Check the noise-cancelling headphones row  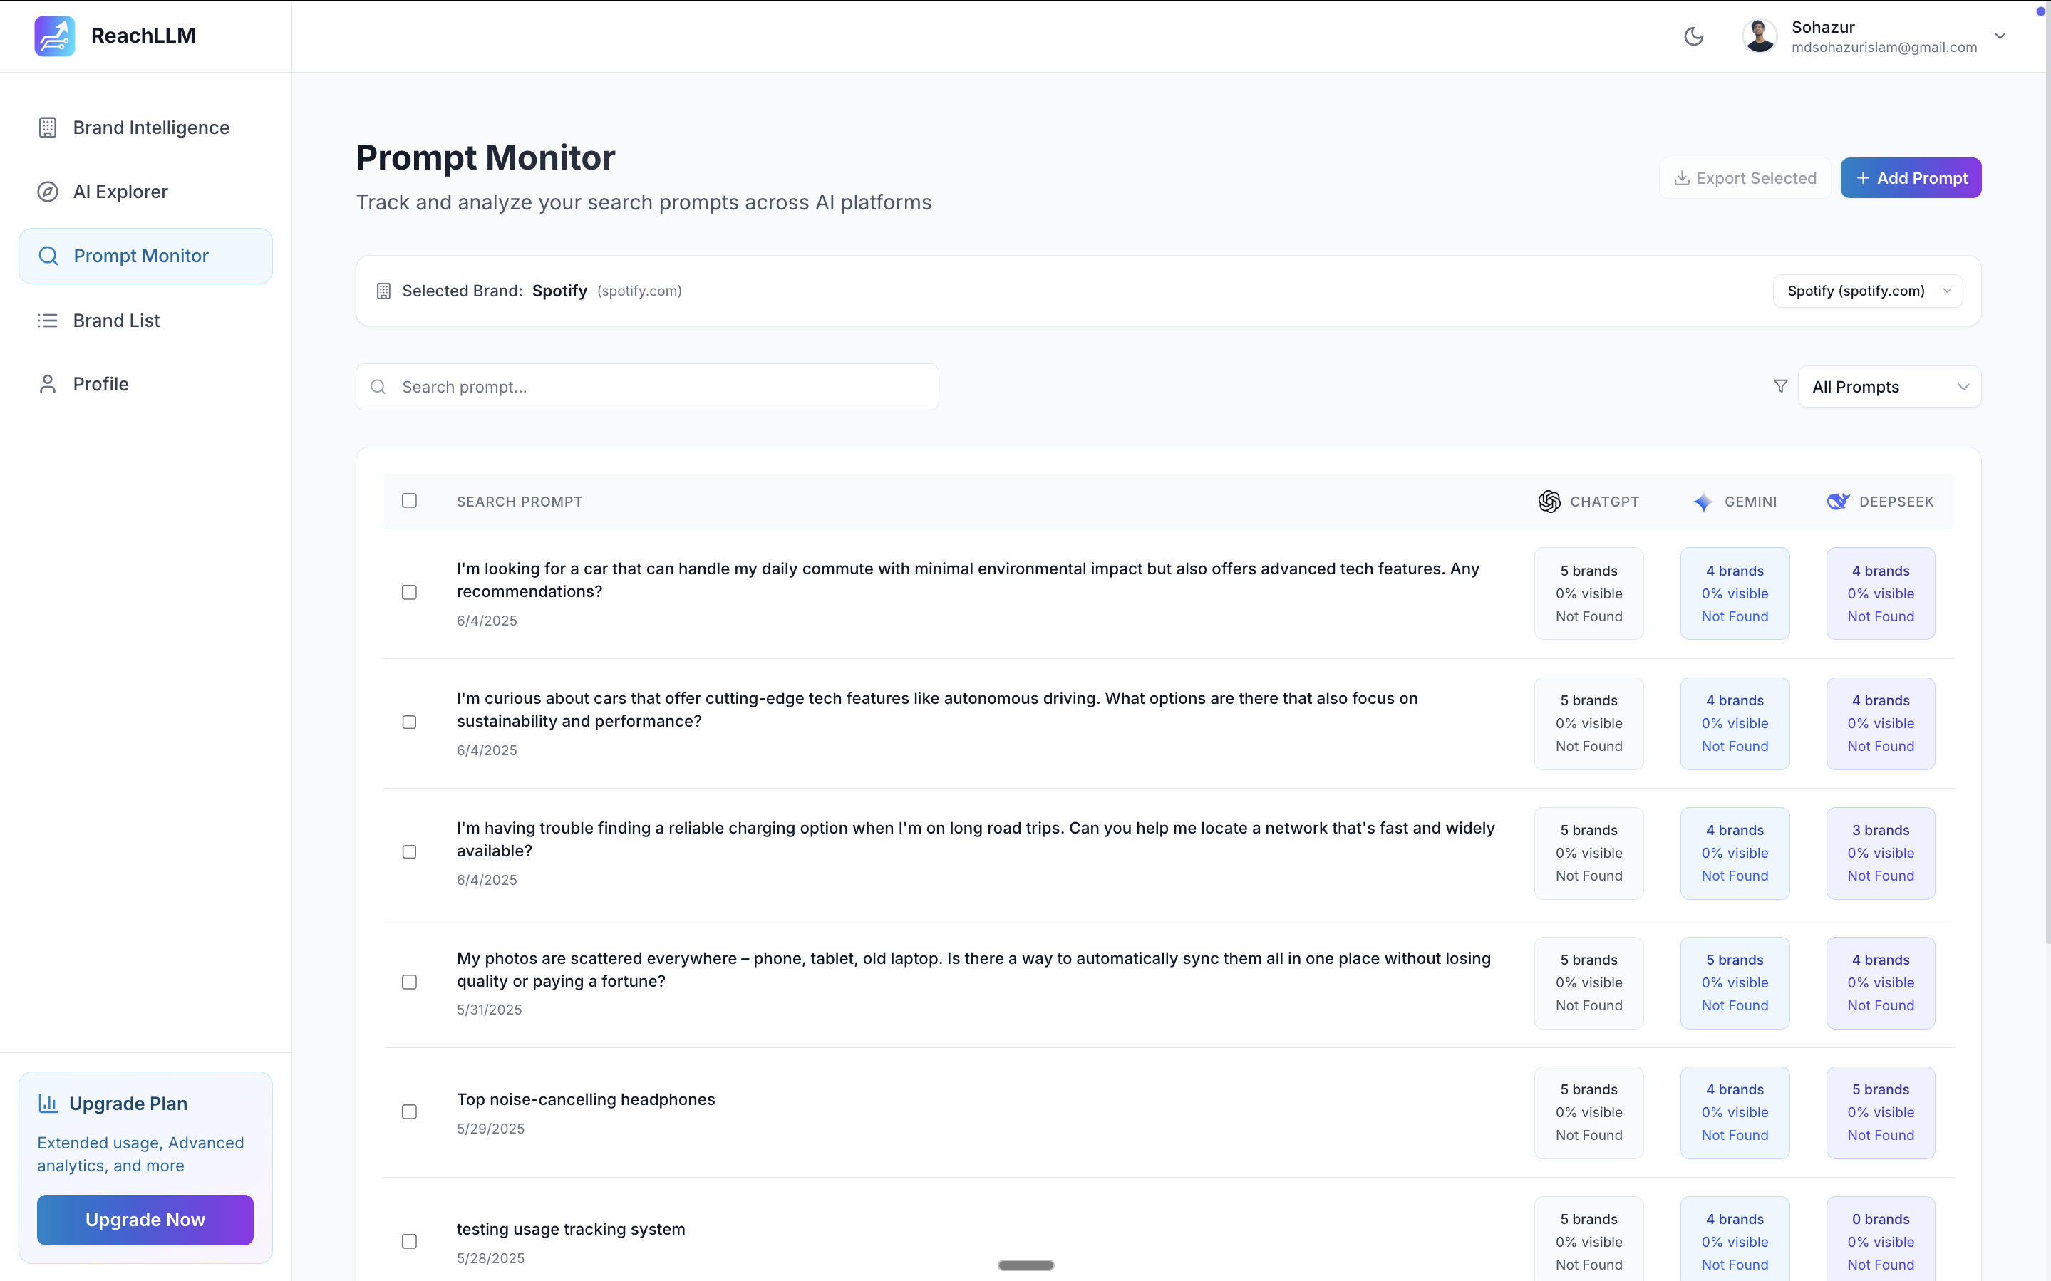pyautogui.click(x=409, y=1112)
